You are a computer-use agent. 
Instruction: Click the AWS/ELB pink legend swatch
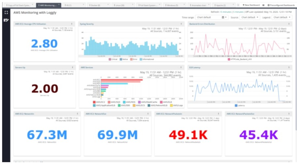click(161, 102)
